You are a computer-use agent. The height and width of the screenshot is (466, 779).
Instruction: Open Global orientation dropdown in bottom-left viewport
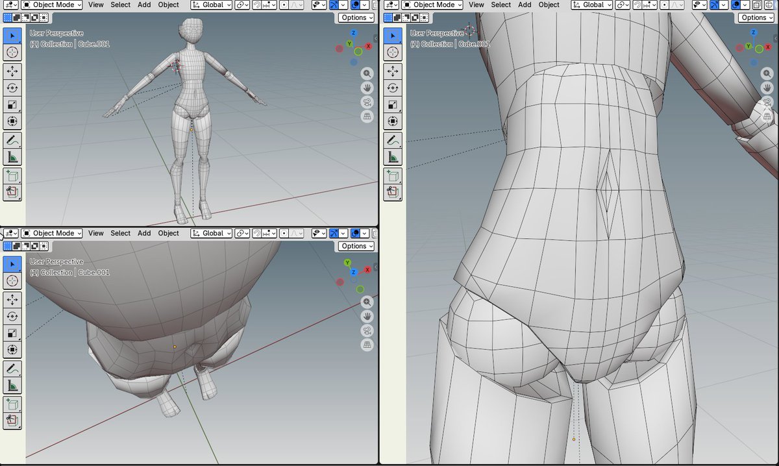211,233
